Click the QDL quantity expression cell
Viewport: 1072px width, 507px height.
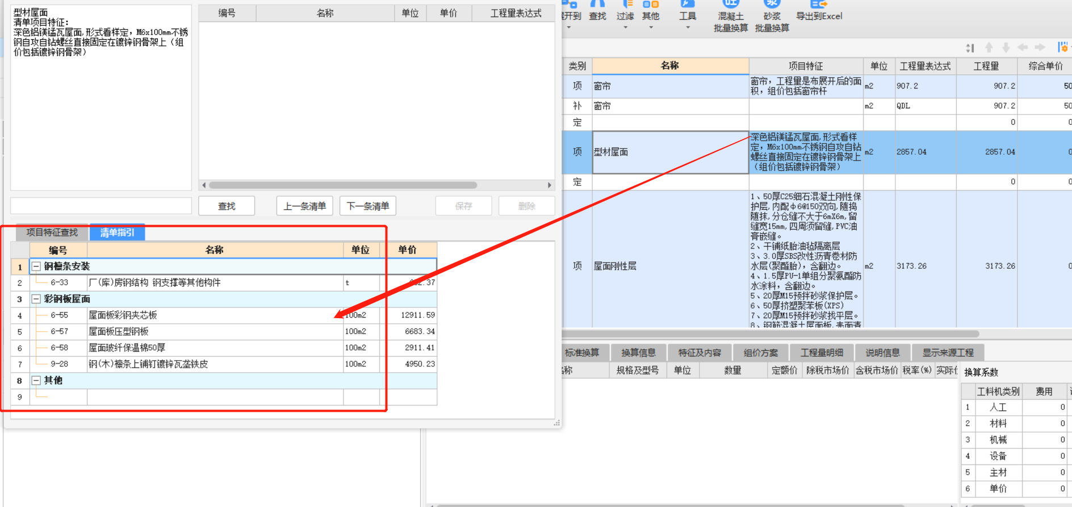click(926, 106)
